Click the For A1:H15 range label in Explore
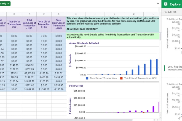This screenshot has height=121, width=182. pos(170,12)
